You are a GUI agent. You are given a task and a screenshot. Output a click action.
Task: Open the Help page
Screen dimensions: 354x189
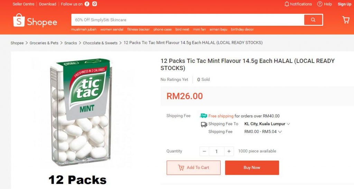point(325,4)
